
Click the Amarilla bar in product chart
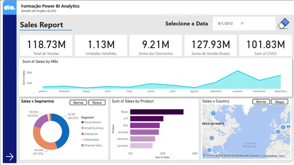(145, 132)
